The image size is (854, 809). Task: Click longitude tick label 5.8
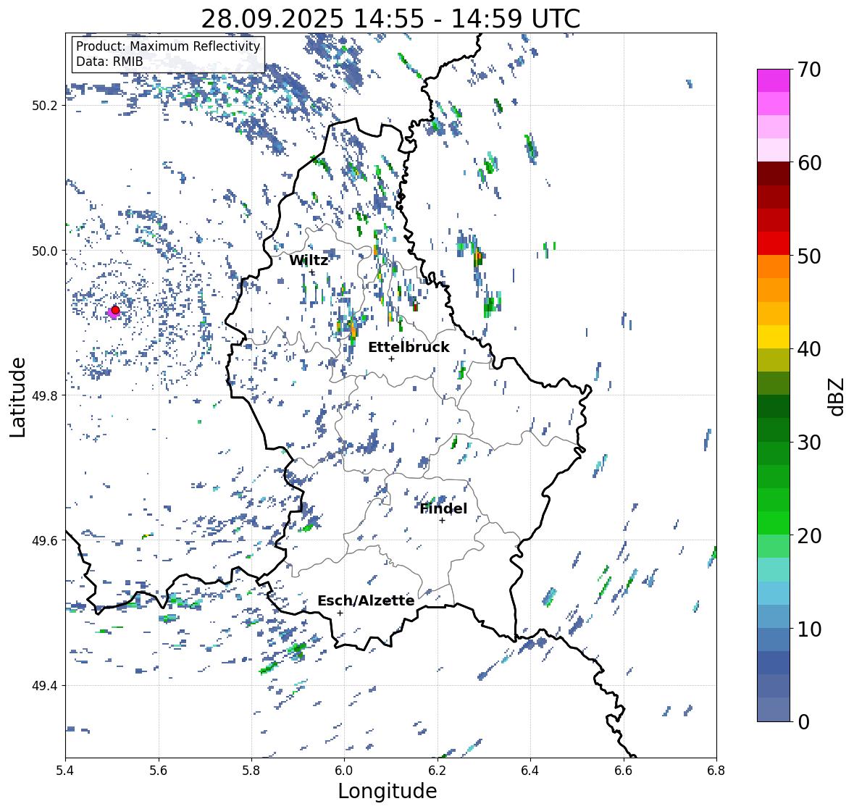251,771
